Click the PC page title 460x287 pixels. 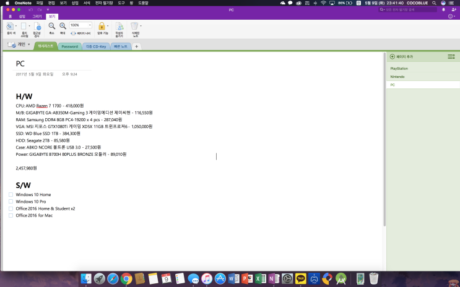pos(20,64)
